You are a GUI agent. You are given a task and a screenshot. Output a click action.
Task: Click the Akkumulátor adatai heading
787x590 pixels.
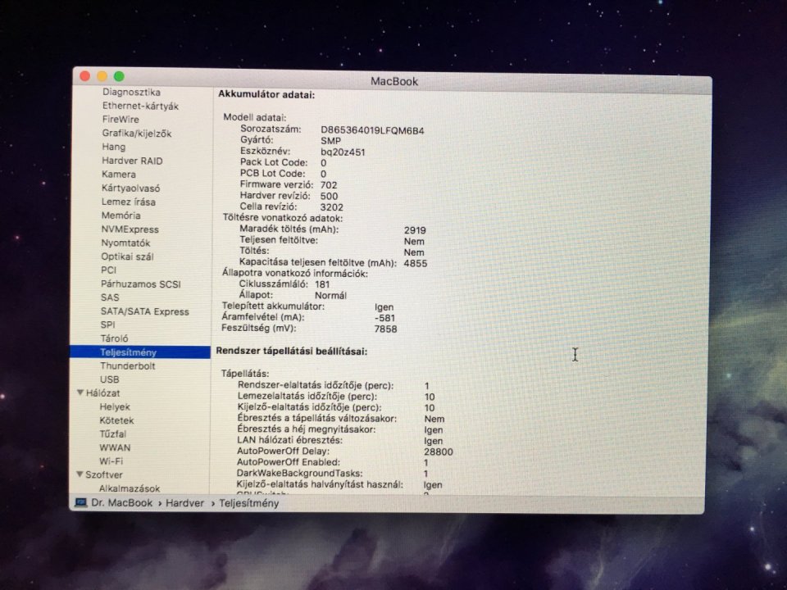(266, 94)
